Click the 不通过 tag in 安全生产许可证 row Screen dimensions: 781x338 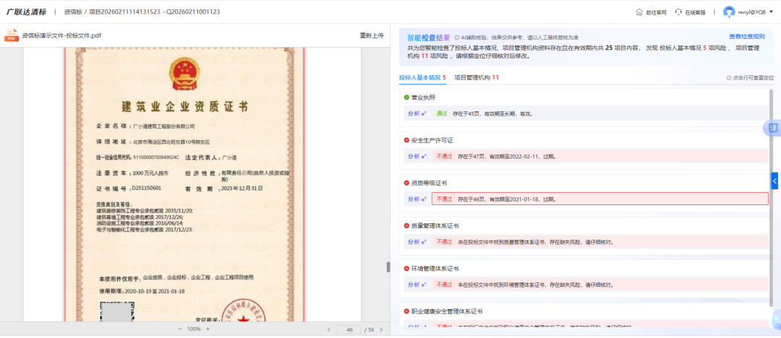(444, 156)
